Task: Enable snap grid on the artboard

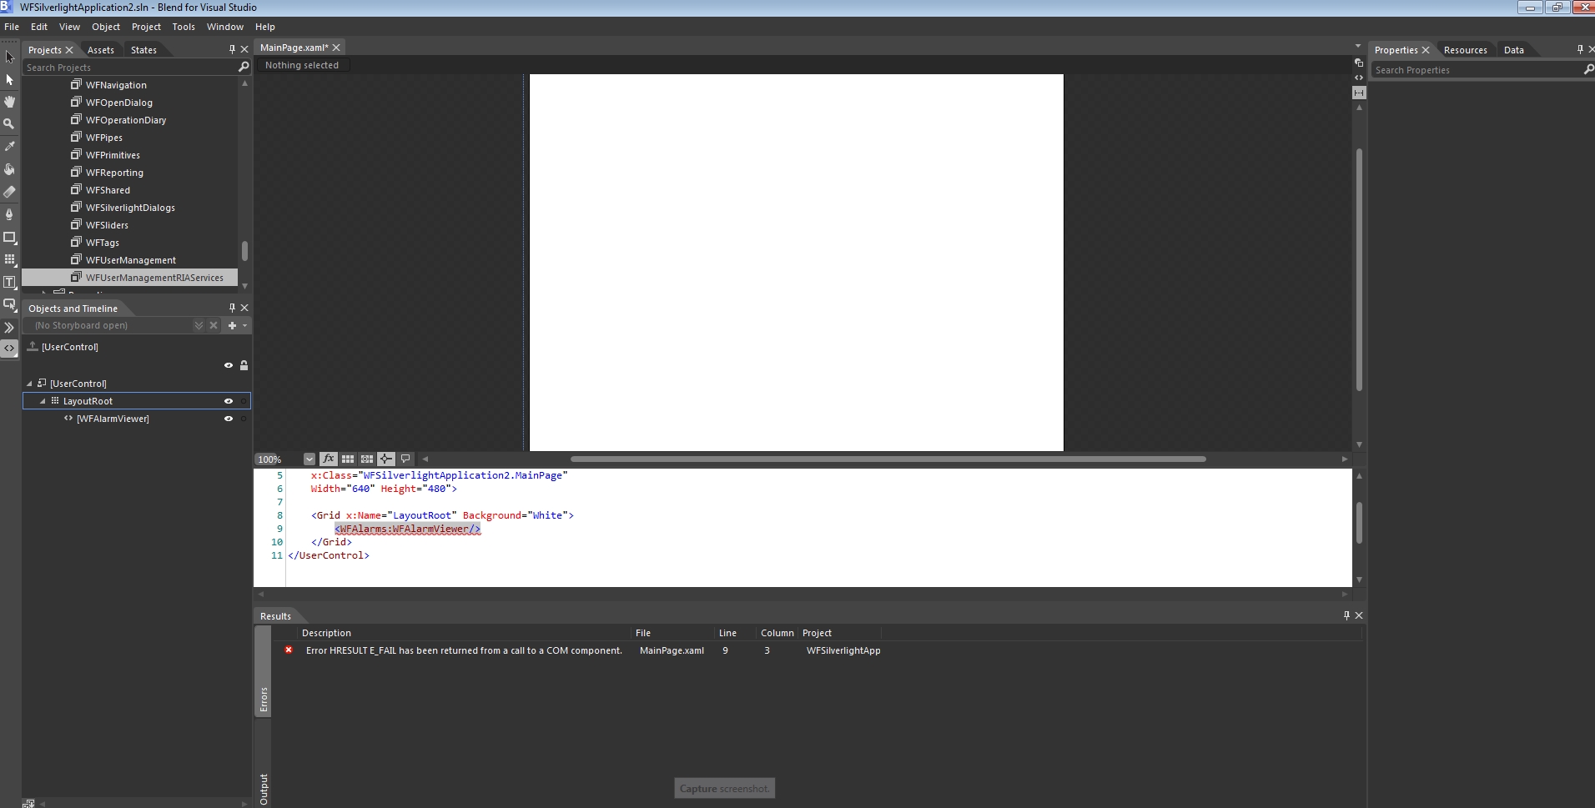Action: (348, 459)
